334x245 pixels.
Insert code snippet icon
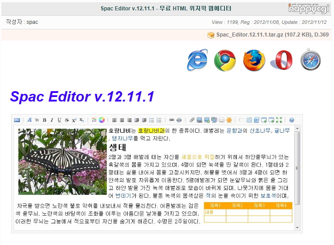[257, 120]
